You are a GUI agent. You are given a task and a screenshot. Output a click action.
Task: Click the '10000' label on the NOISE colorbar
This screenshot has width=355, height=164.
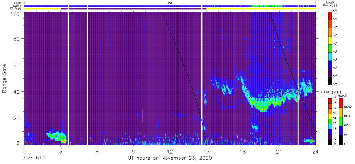[348, 107]
